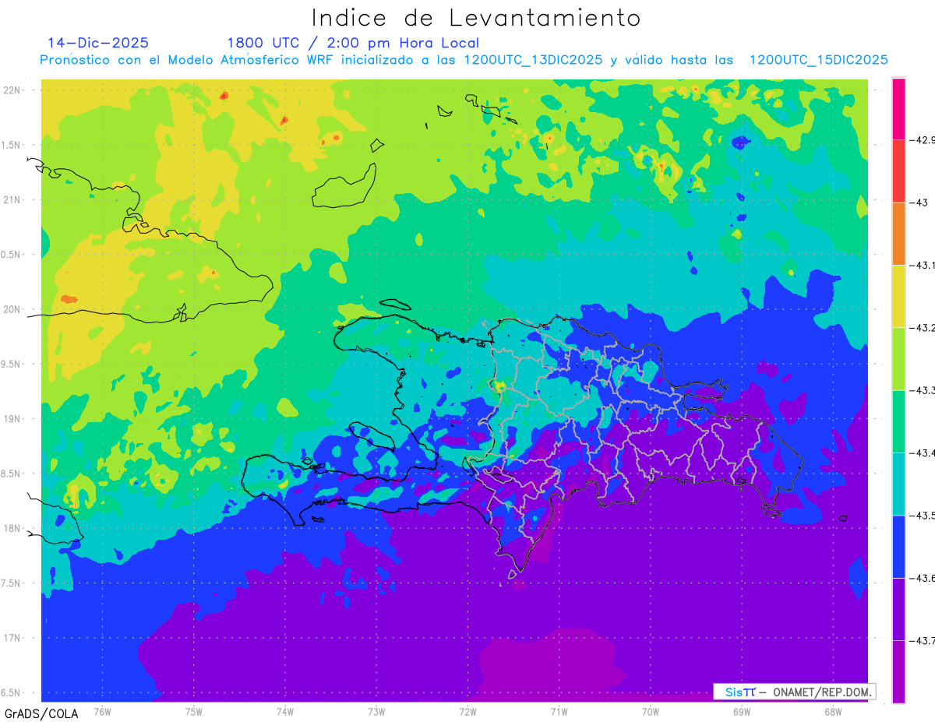Click the 21N latitude axis label
Viewport: 935px width, 722px height.
[12, 199]
